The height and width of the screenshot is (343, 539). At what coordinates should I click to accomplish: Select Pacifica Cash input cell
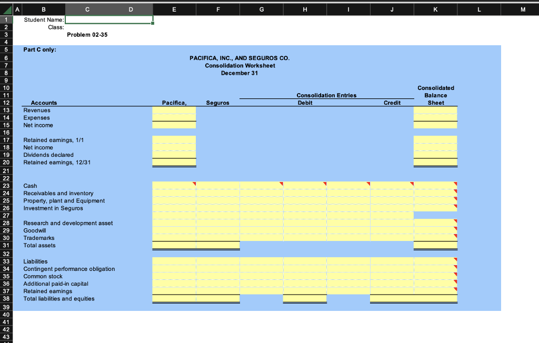coord(174,186)
